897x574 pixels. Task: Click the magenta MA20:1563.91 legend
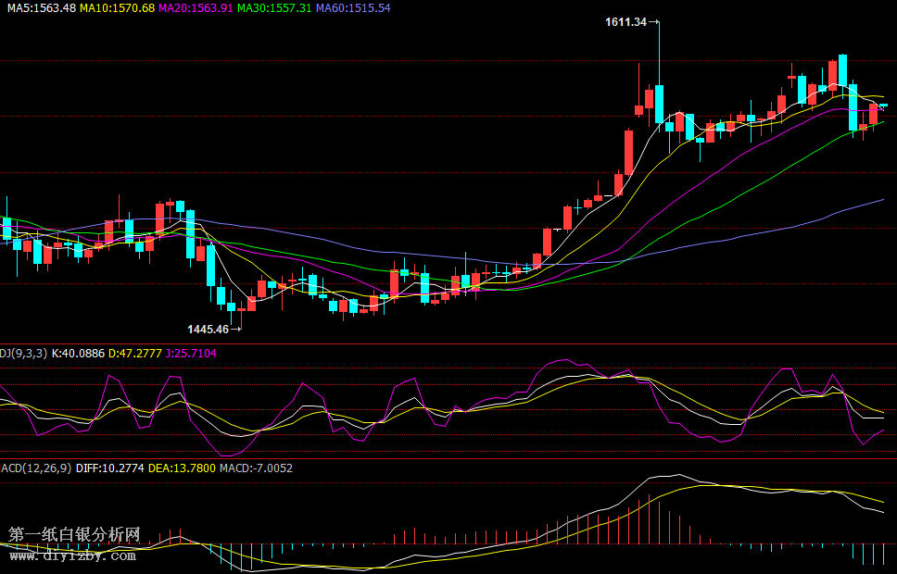(x=196, y=7)
